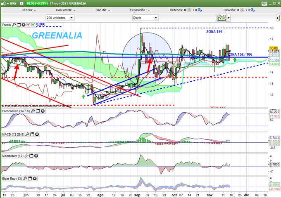Open Momentum indicator wrench settings
The image size is (281, 198).
click(26, 156)
